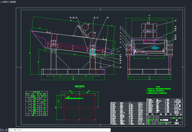This screenshot has height=132, width=192.
Task: Grab the command line grip handle
Action: point(1,130)
